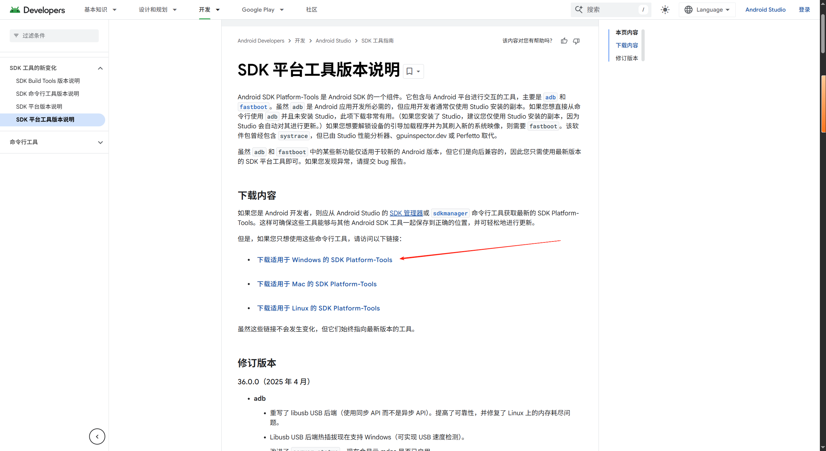Click Android Developers breadcrumb

[x=261, y=41]
